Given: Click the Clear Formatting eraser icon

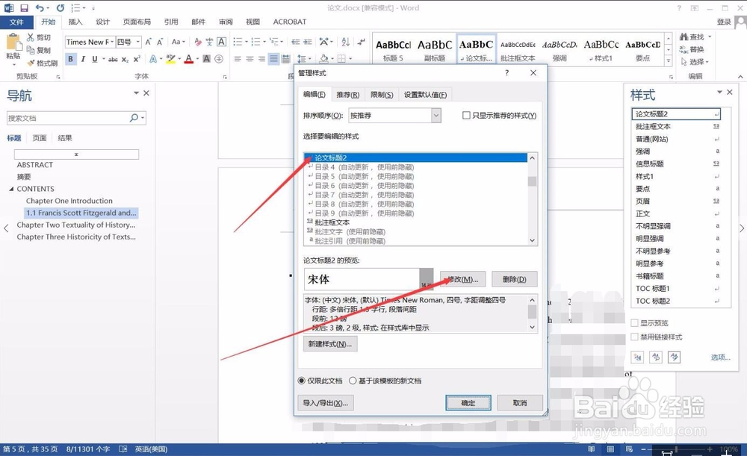Looking at the screenshot, I should pyautogui.click(x=198, y=42).
